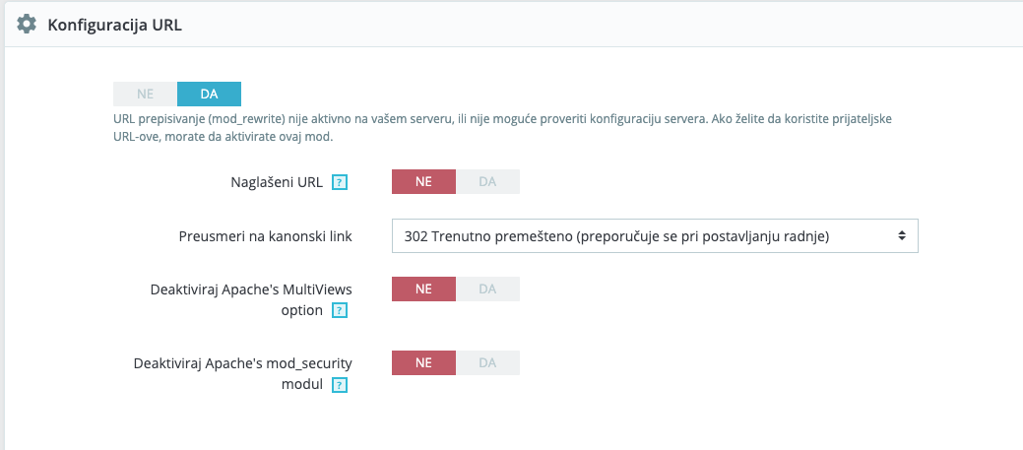Show help icon for mod_security modul
This screenshot has width=1023, height=450.
coord(340,385)
